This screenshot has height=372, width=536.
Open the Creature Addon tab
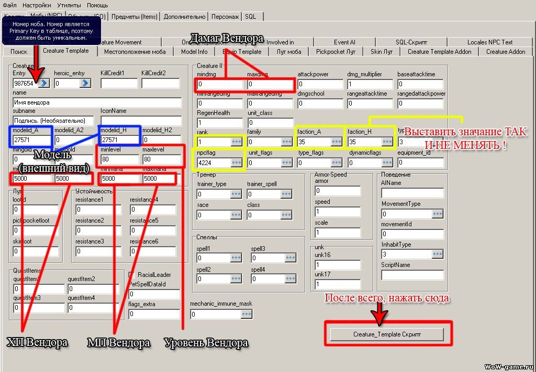click(506, 52)
